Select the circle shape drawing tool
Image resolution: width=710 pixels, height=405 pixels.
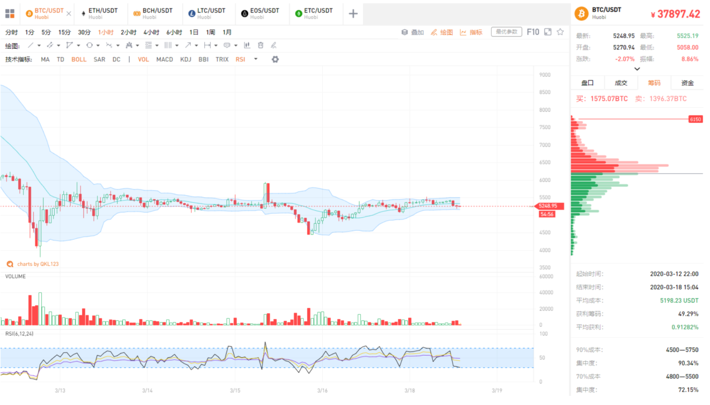tap(89, 46)
